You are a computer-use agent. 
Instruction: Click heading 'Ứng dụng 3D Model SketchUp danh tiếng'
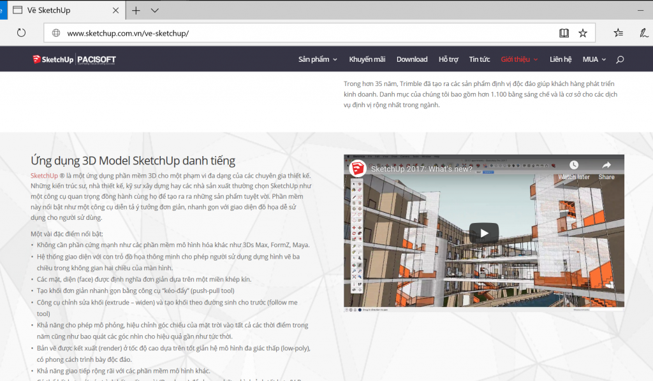click(133, 161)
